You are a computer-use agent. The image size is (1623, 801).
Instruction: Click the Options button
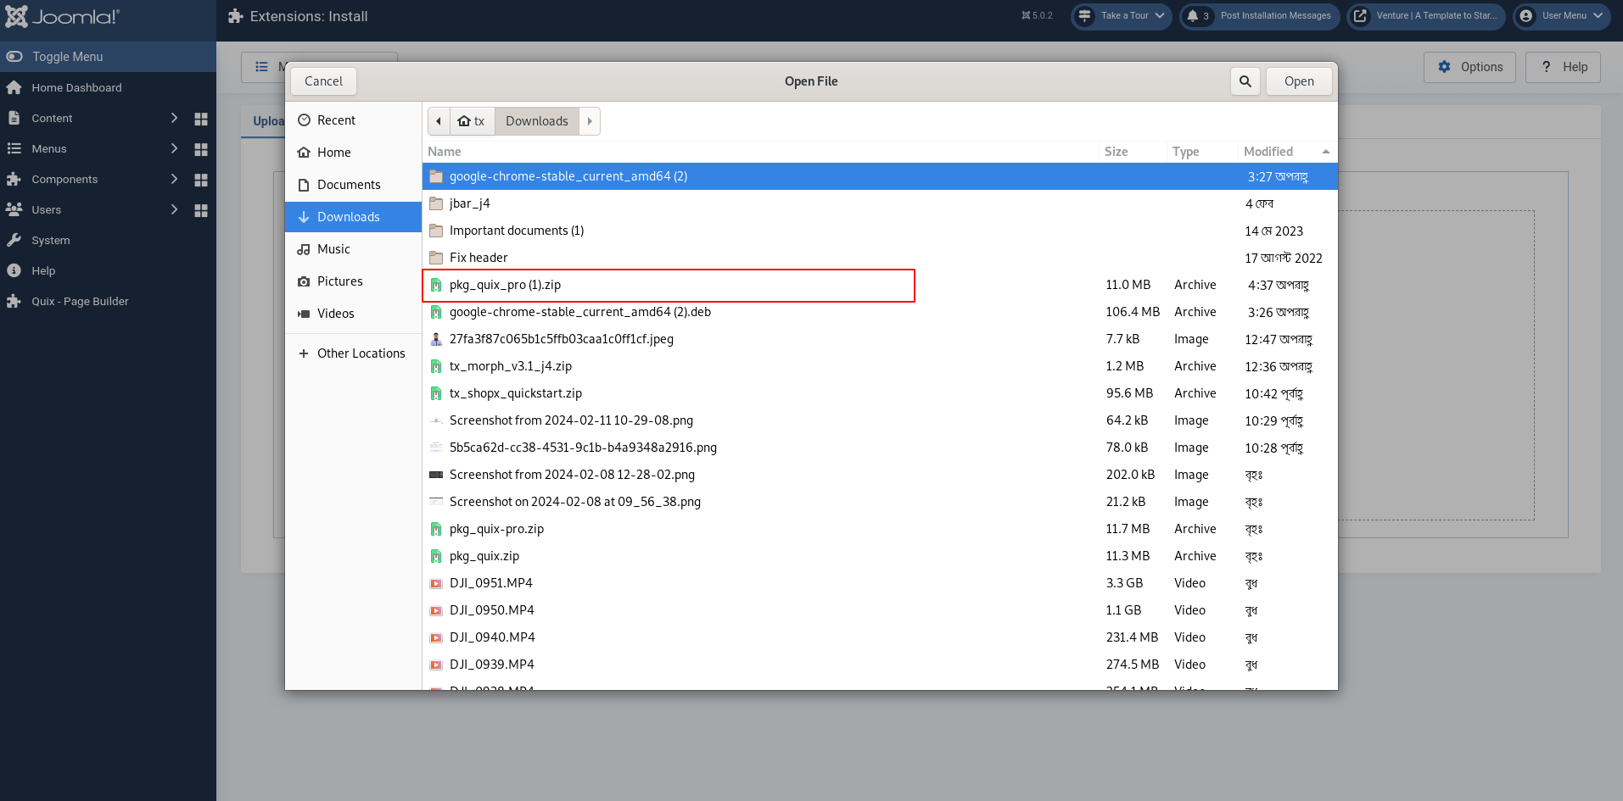pos(1469,67)
